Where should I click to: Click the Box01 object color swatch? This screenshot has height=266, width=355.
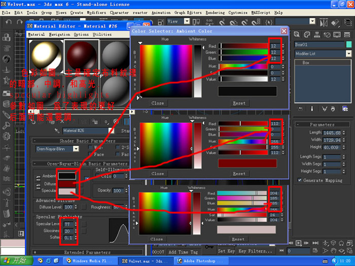tap(349, 44)
